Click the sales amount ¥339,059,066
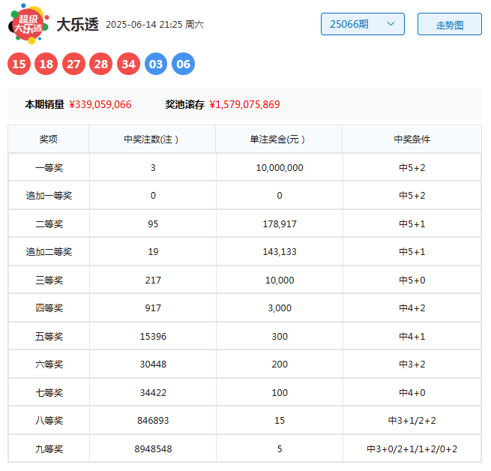Screen dimensions: 491x471 tap(100, 104)
